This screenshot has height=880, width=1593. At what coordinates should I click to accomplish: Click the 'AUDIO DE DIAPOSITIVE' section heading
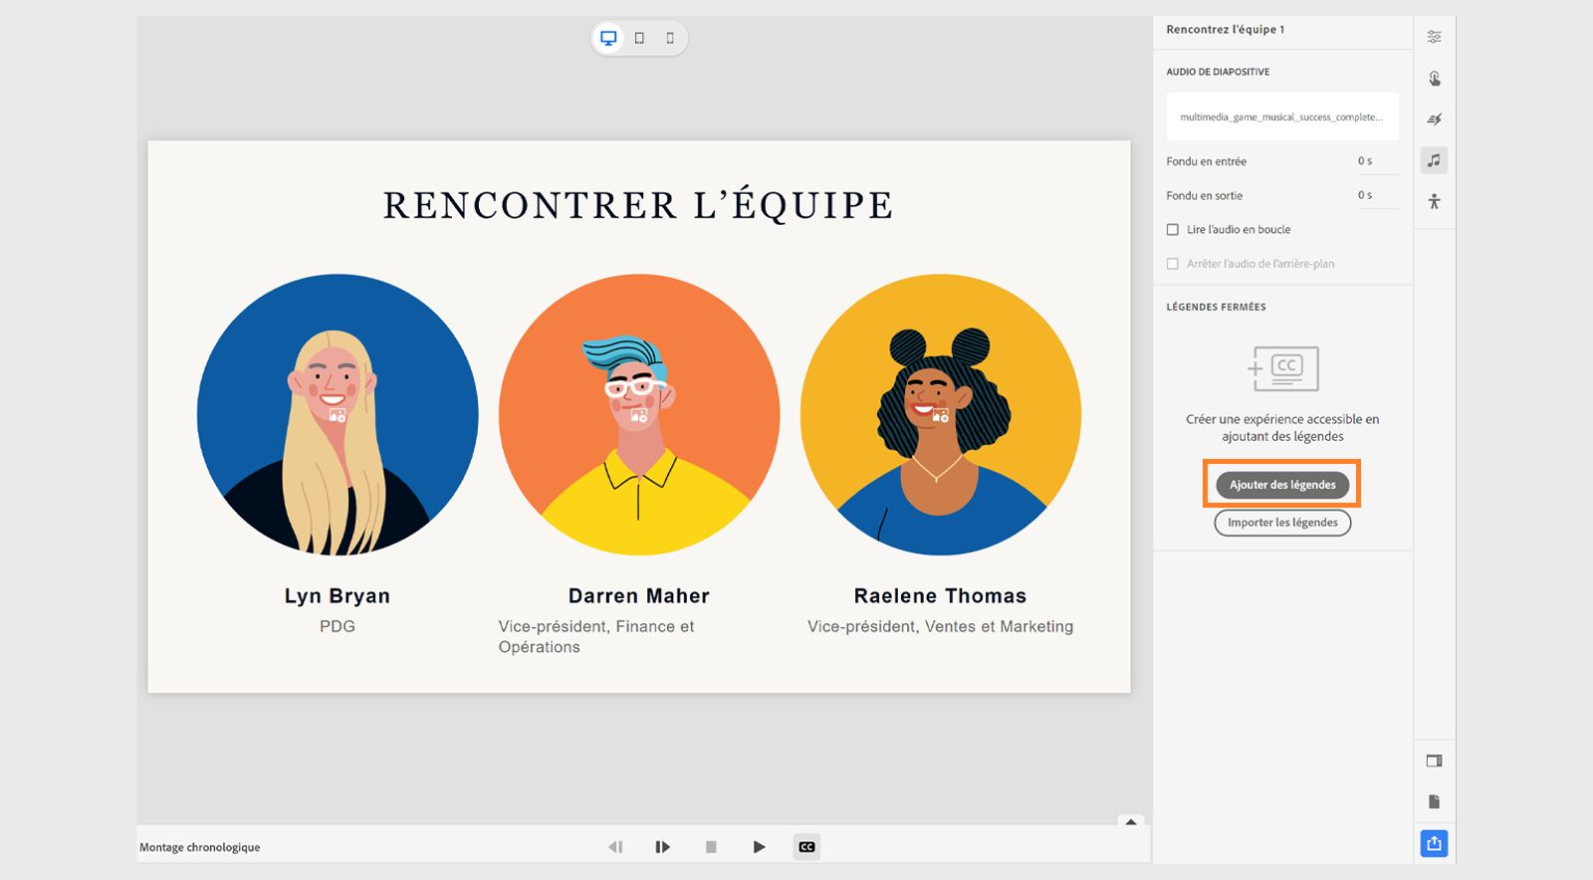coord(1218,72)
